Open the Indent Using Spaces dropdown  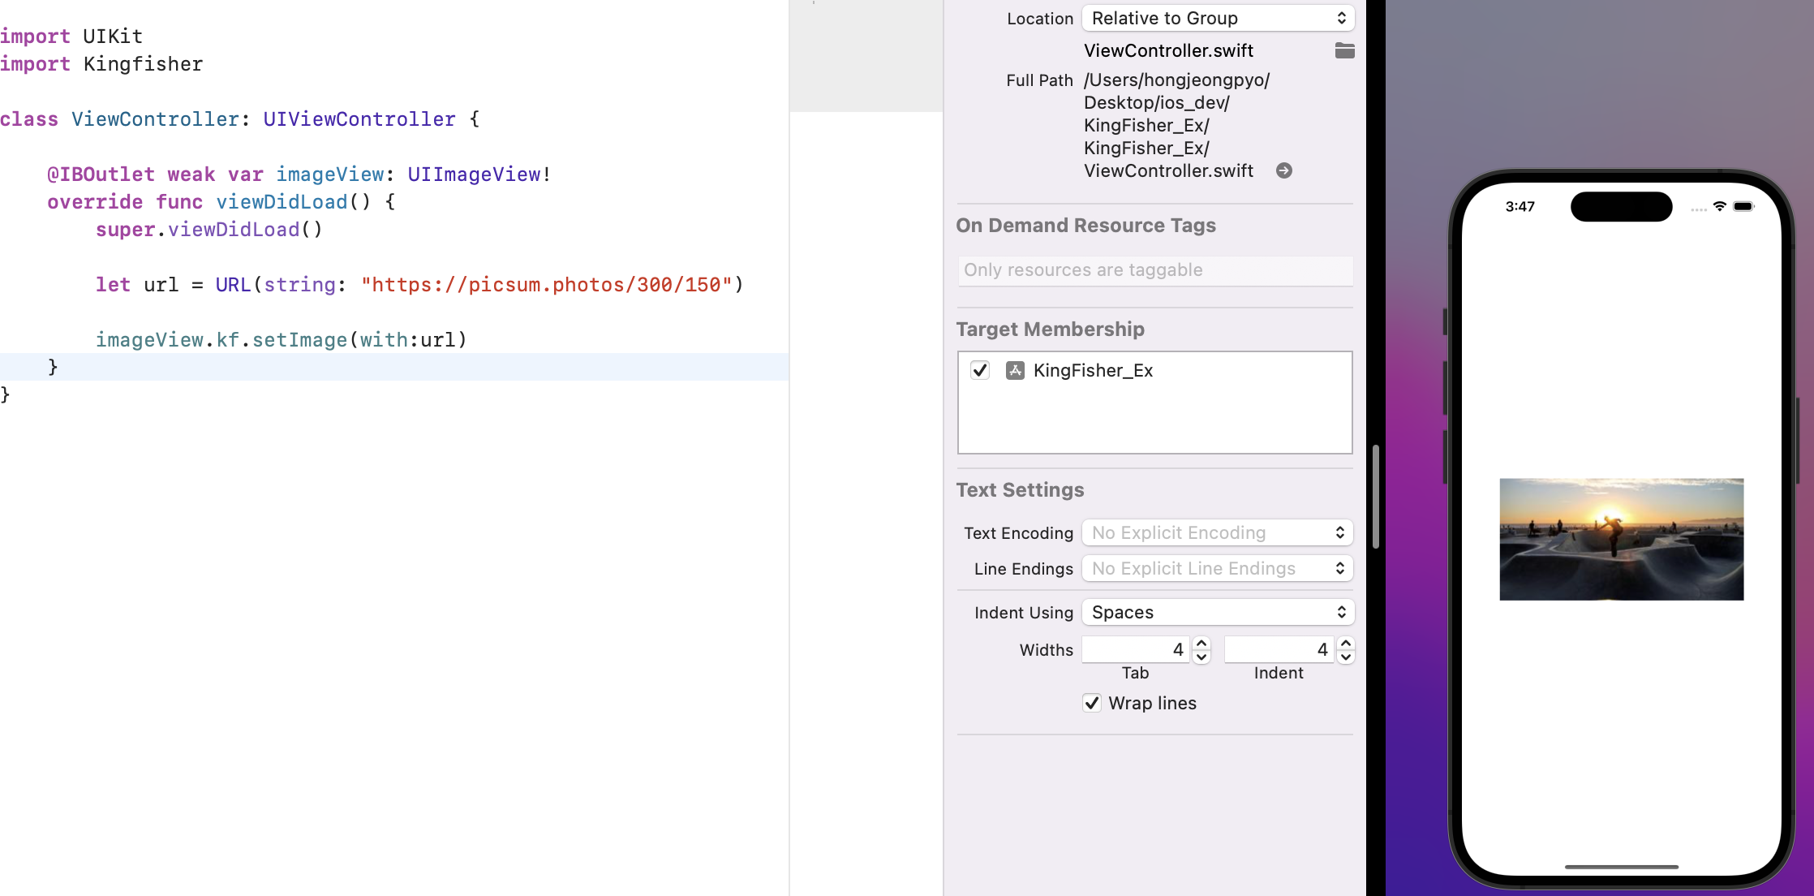(x=1218, y=612)
